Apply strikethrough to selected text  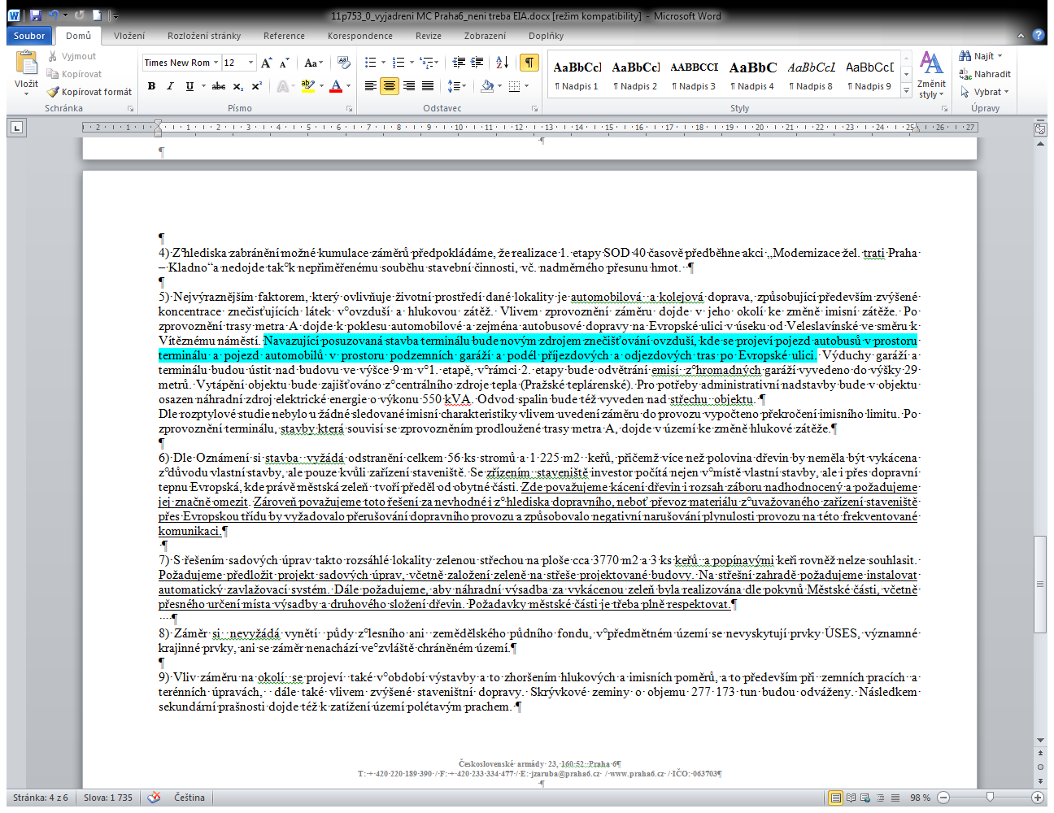pos(219,86)
